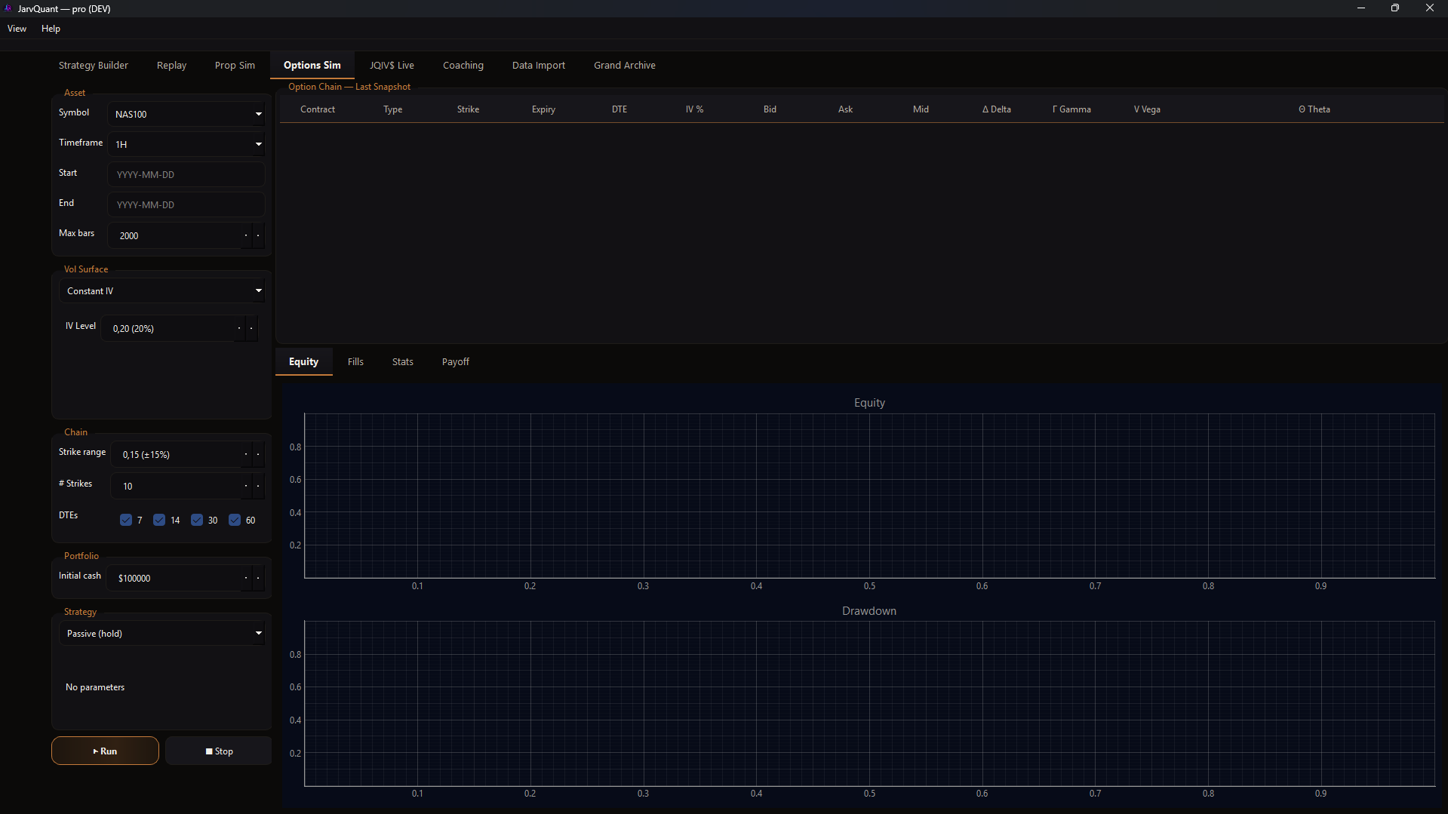This screenshot has height=814, width=1448.
Task: Toggle the 60 DTE checkbox
Action: 235,520
